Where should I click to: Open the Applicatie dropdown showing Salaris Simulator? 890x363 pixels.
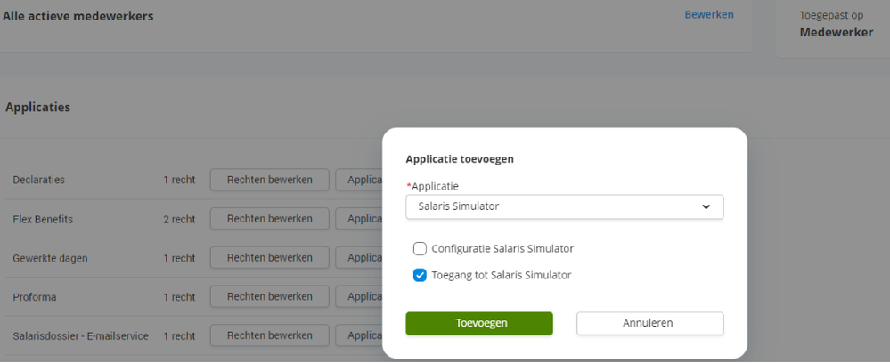tap(564, 206)
